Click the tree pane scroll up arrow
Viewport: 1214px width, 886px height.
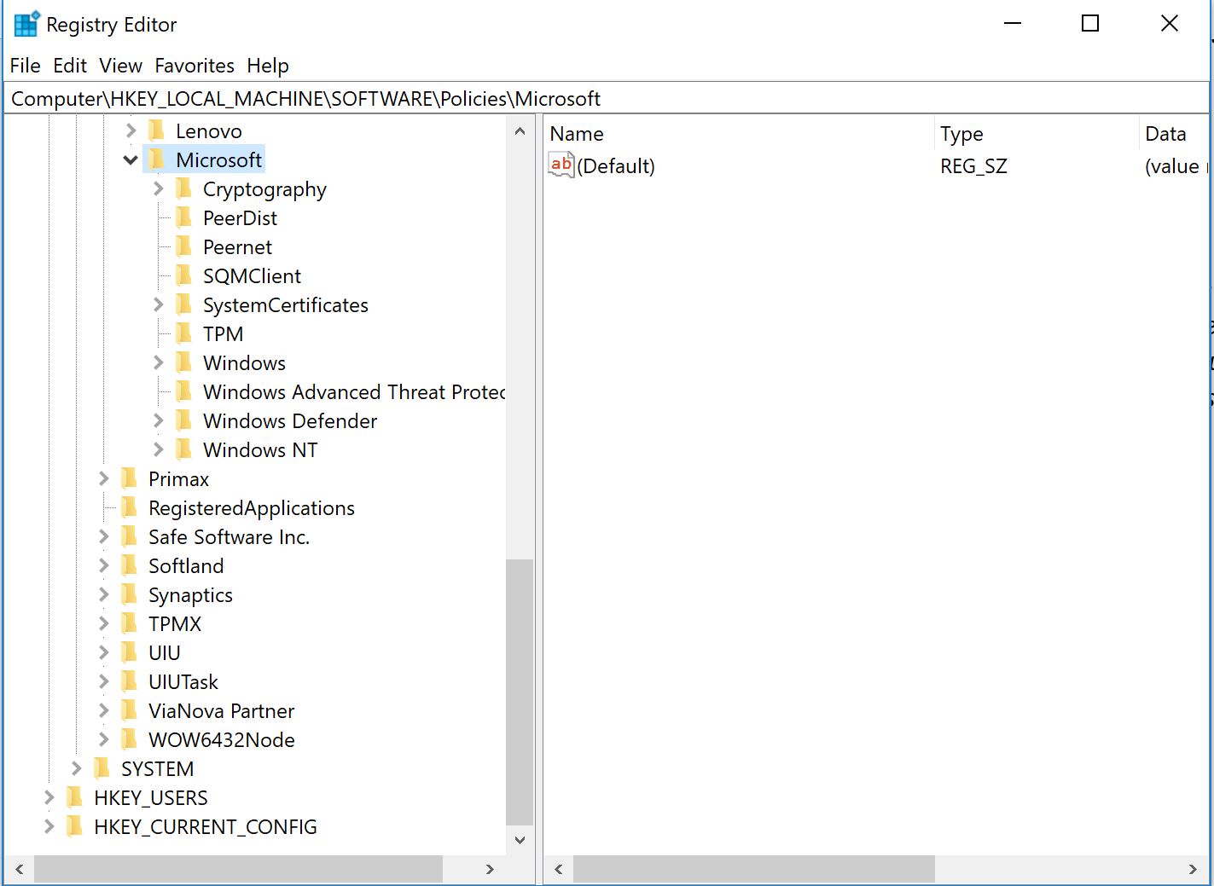520,130
